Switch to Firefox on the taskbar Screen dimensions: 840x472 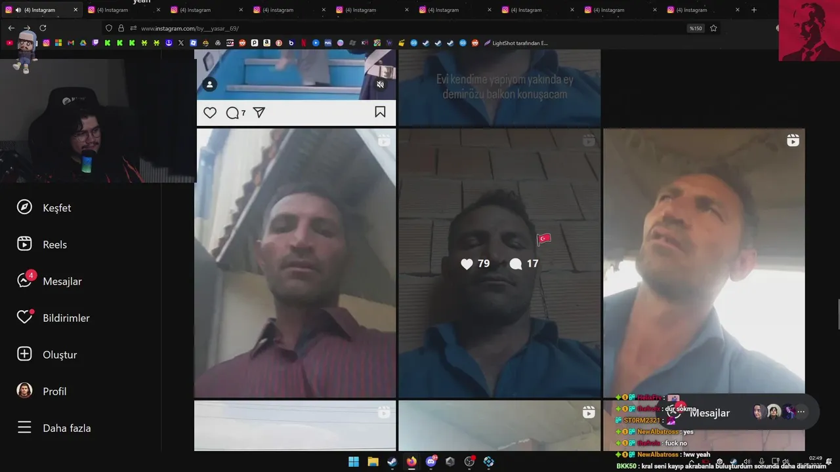tap(411, 462)
